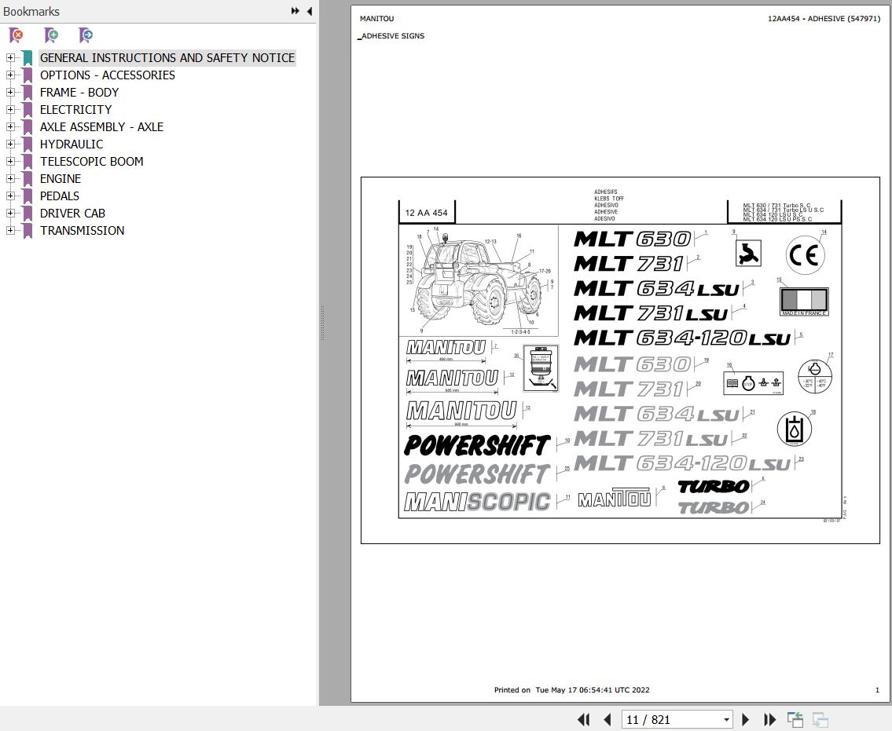Image resolution: width=892 pixels, height=731 pixels.
Task: Select the OPTIONS - ACCESSORIES bookmark
Action: [108, 75]
